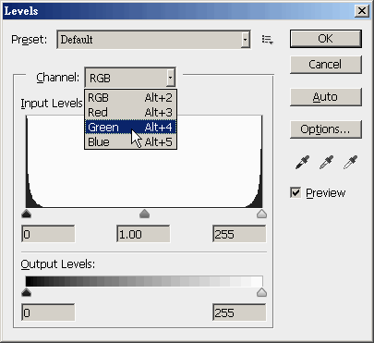Click the OK button
The image size is (374, 343).
pyautogui.click(x=326, y=39)
